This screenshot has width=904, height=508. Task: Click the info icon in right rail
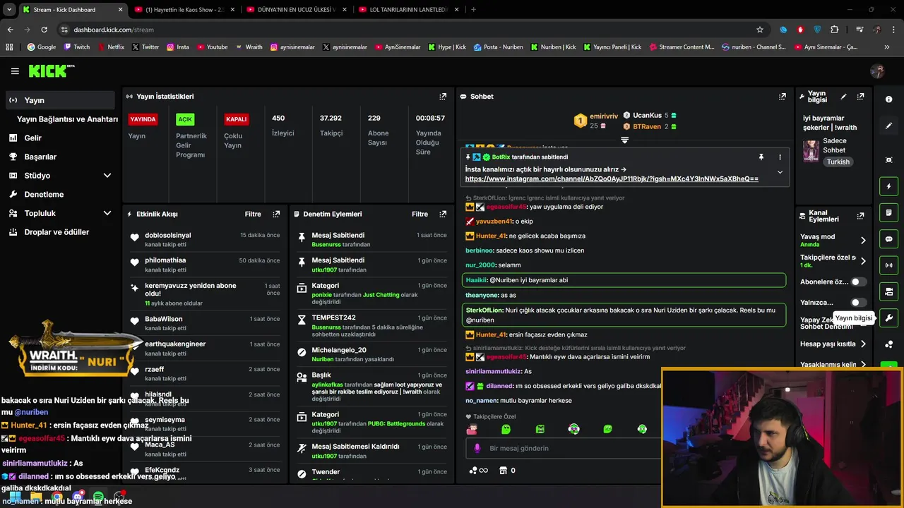point(888,99)
